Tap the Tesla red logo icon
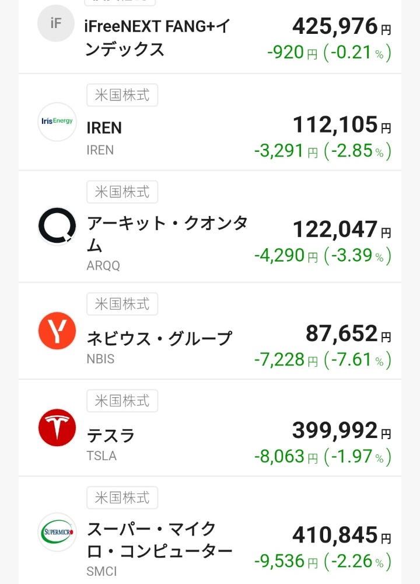The image size is (420, 584). (x=57, y=427)
